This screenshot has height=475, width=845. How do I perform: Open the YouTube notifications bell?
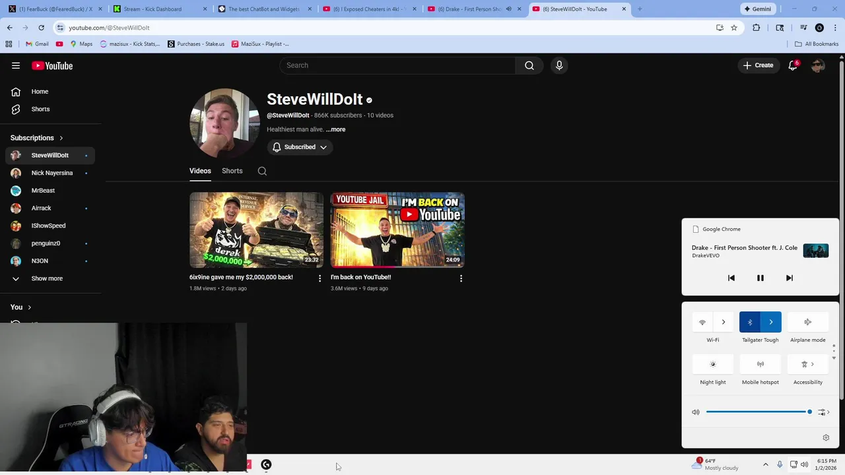(793, 65)
